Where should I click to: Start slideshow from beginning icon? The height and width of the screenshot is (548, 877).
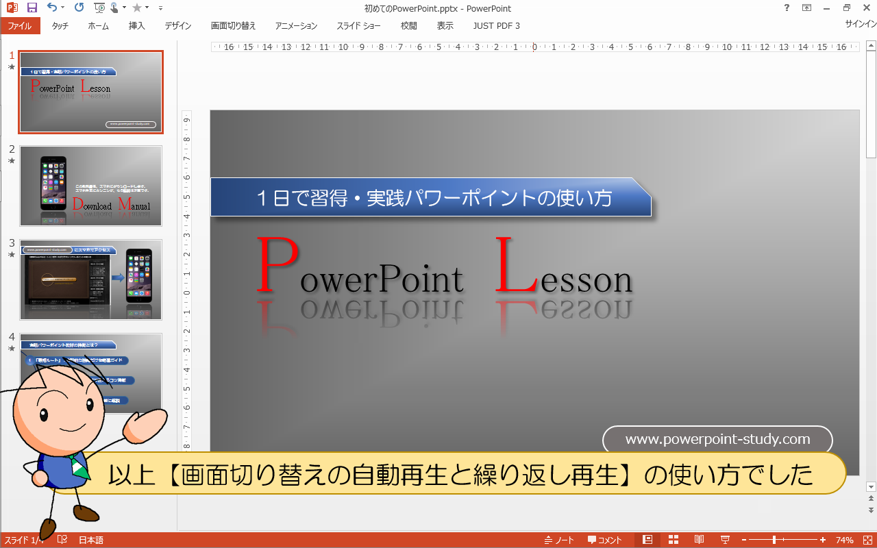point(100,8)
